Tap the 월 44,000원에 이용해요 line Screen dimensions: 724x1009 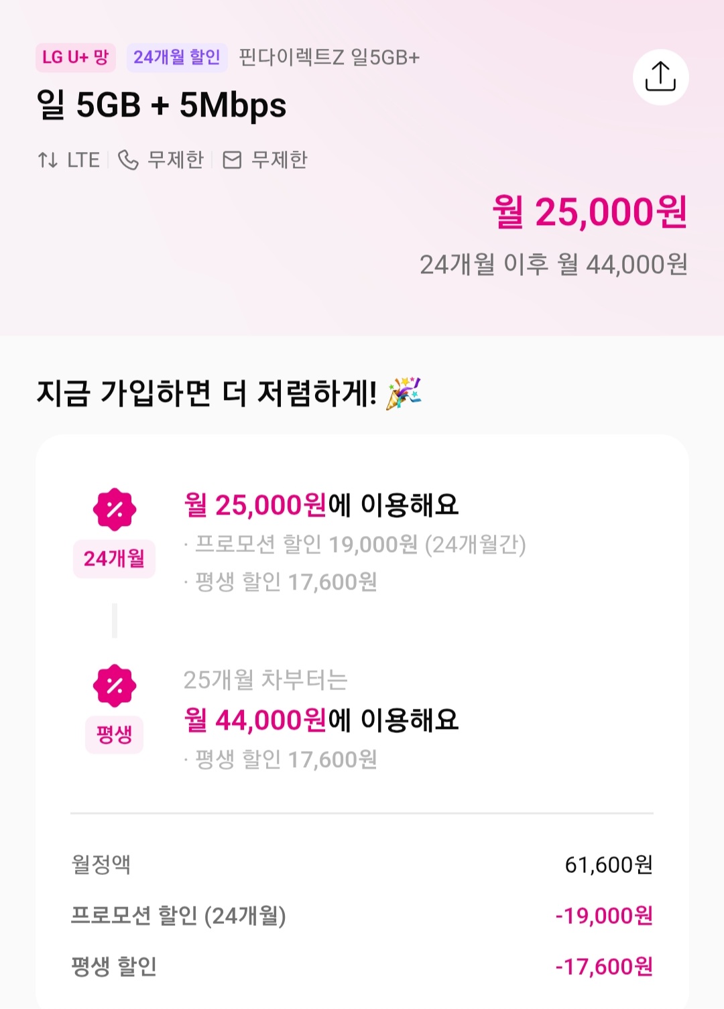[x=321, y=720]
